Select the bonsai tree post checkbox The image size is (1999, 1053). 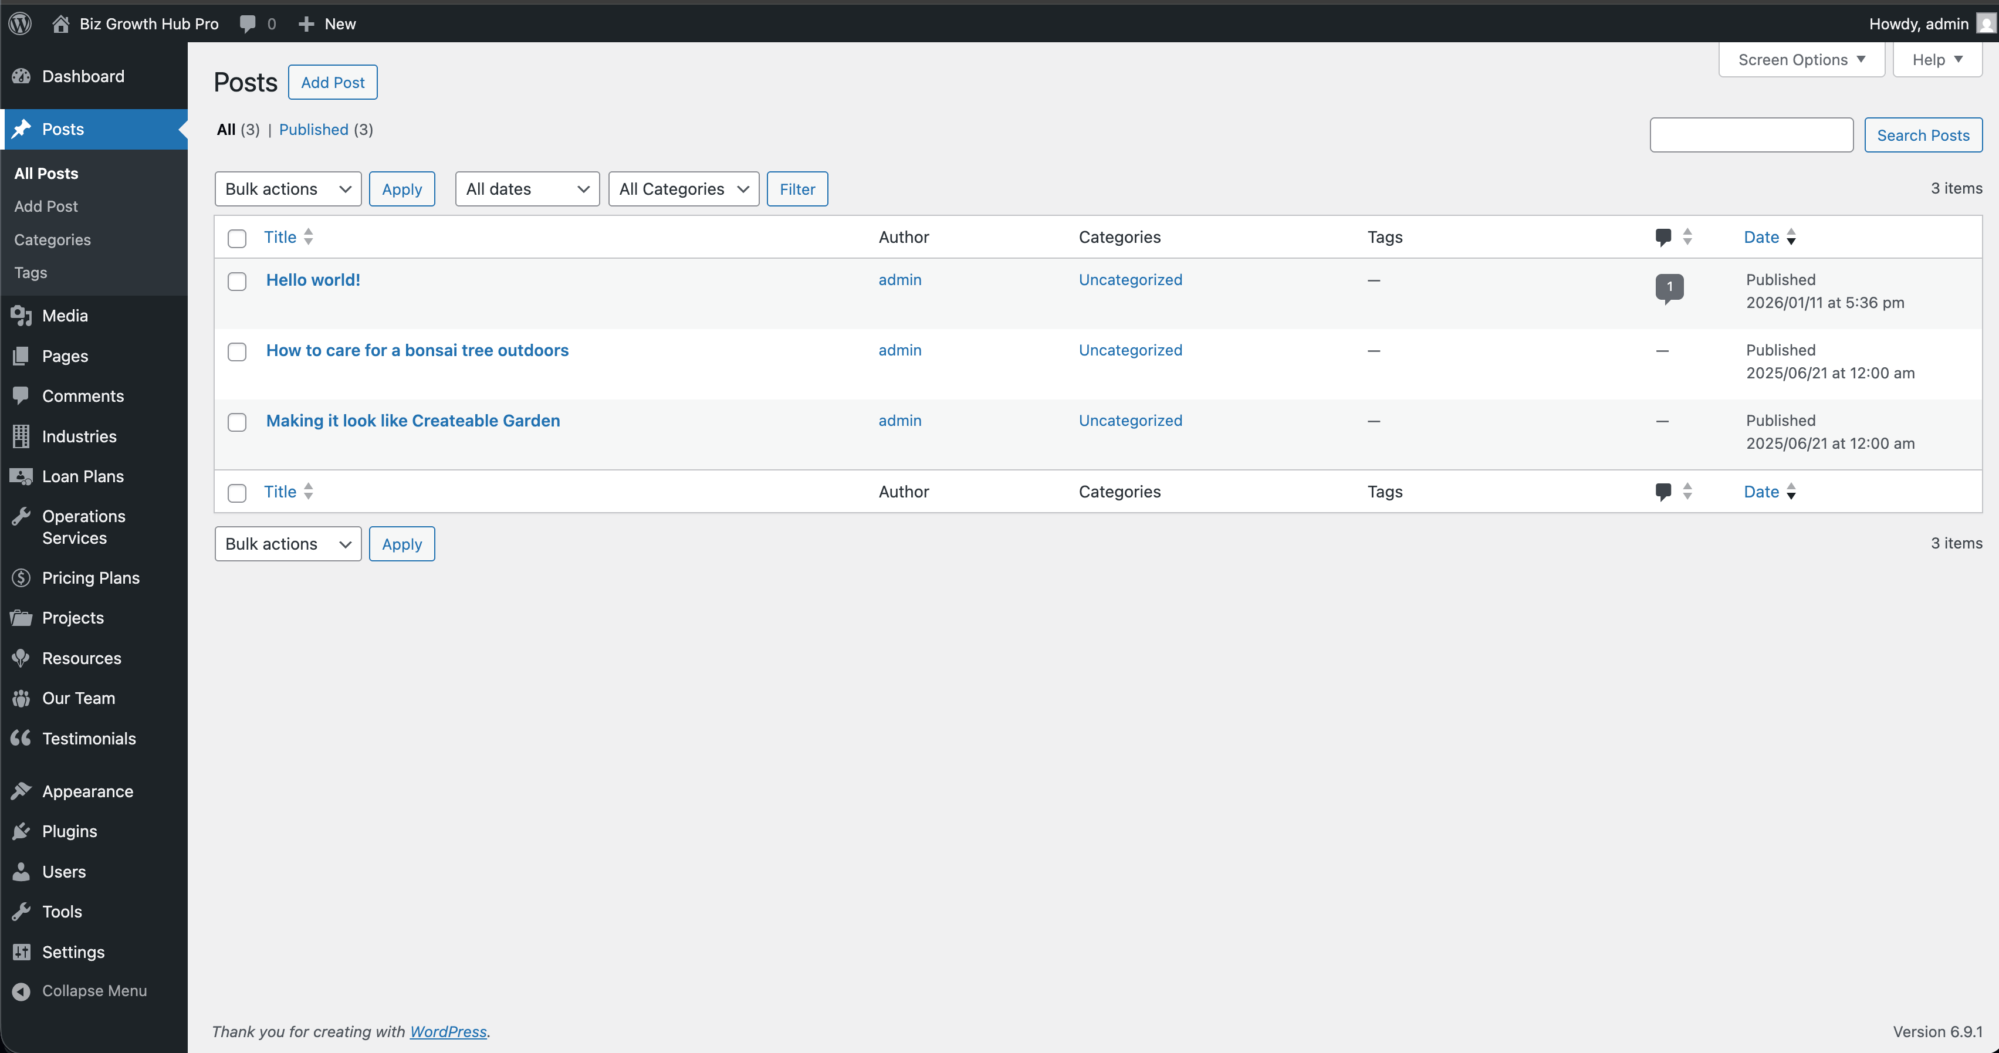236,351
